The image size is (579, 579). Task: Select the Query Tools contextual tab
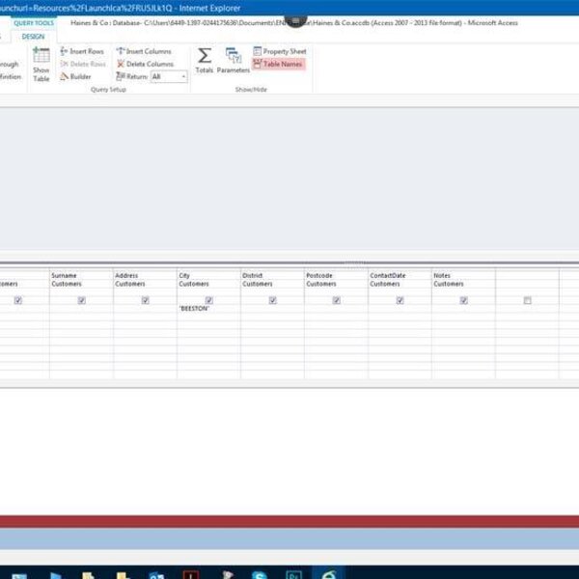coord(33,23)
